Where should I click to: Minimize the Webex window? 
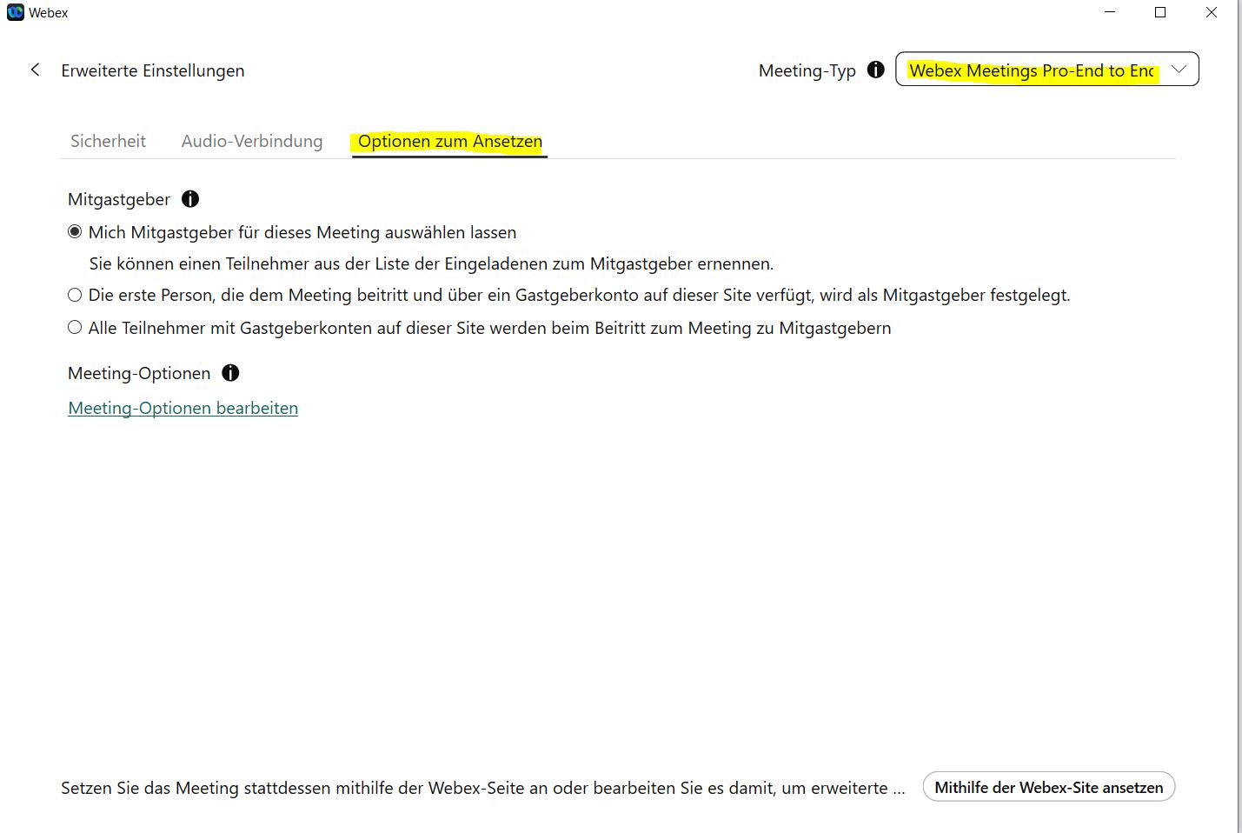pyautogui.click(x=1110, y=12)
